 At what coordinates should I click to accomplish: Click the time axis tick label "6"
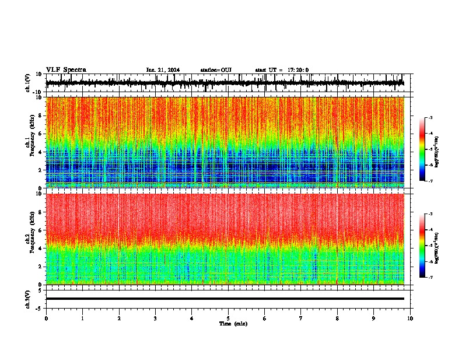pyautogui.click(x=265, y=318)
